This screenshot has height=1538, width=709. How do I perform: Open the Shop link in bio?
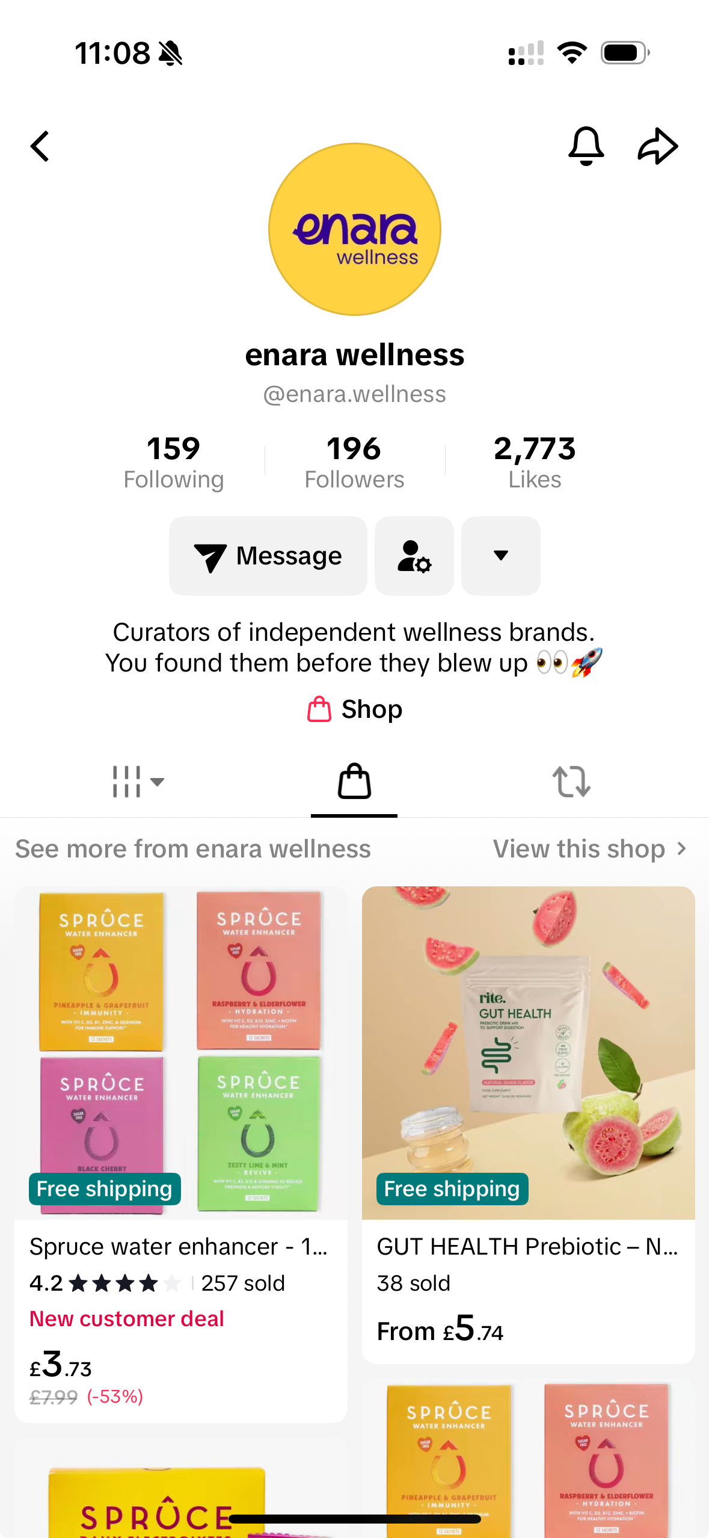[354, 709]
